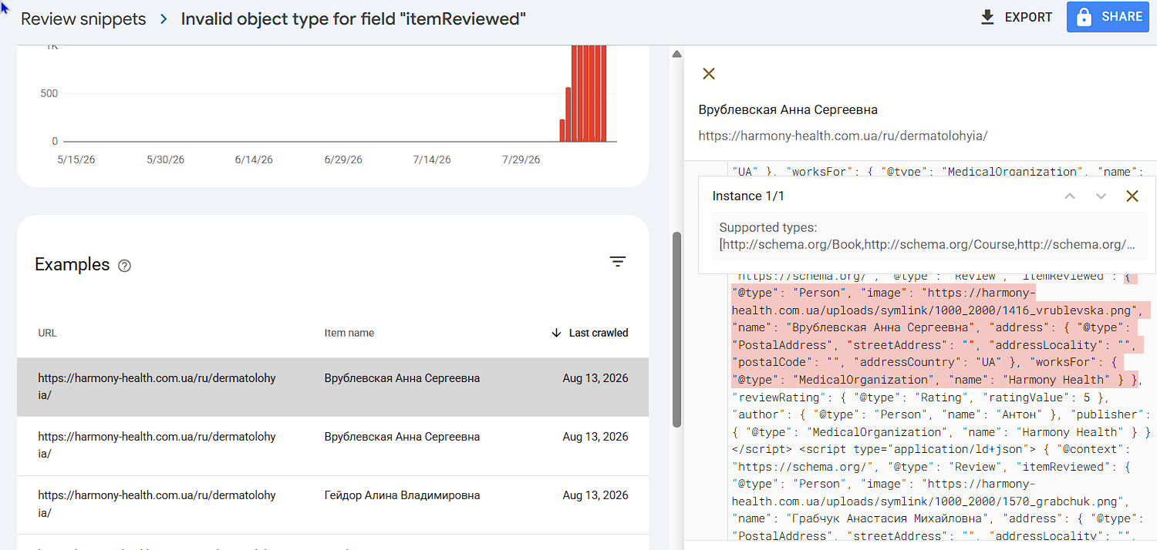This screenshot has width=1157, height=550.
Task: Click the Instance 1/1 label
Action: (x=748, y=196)
